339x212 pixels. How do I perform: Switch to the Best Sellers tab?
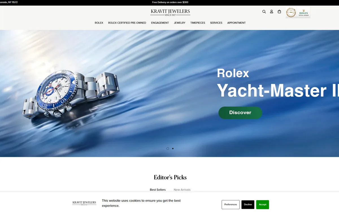point(158,190)
